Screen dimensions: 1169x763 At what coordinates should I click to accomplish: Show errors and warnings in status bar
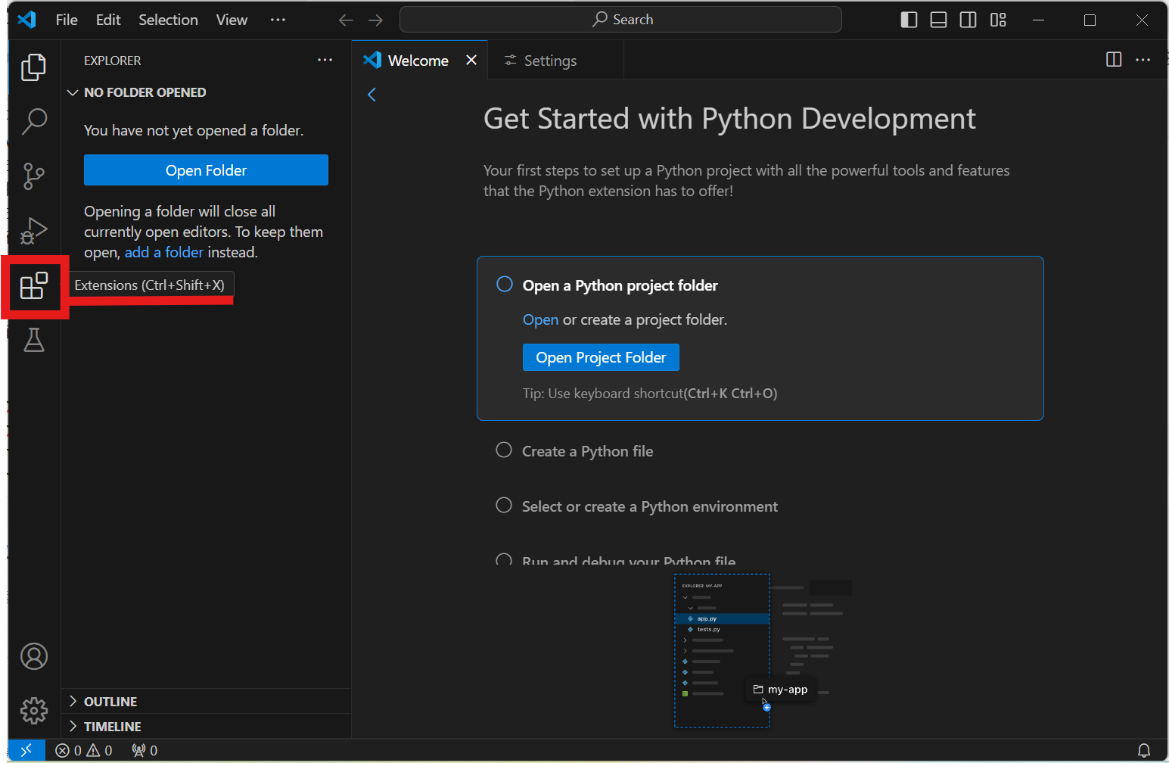pyautogui.click(x=84, y=750)
